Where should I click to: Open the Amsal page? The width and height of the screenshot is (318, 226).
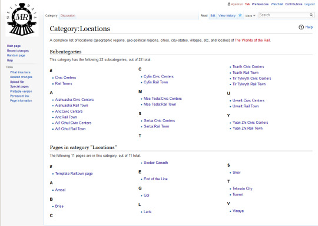[60, 190]
